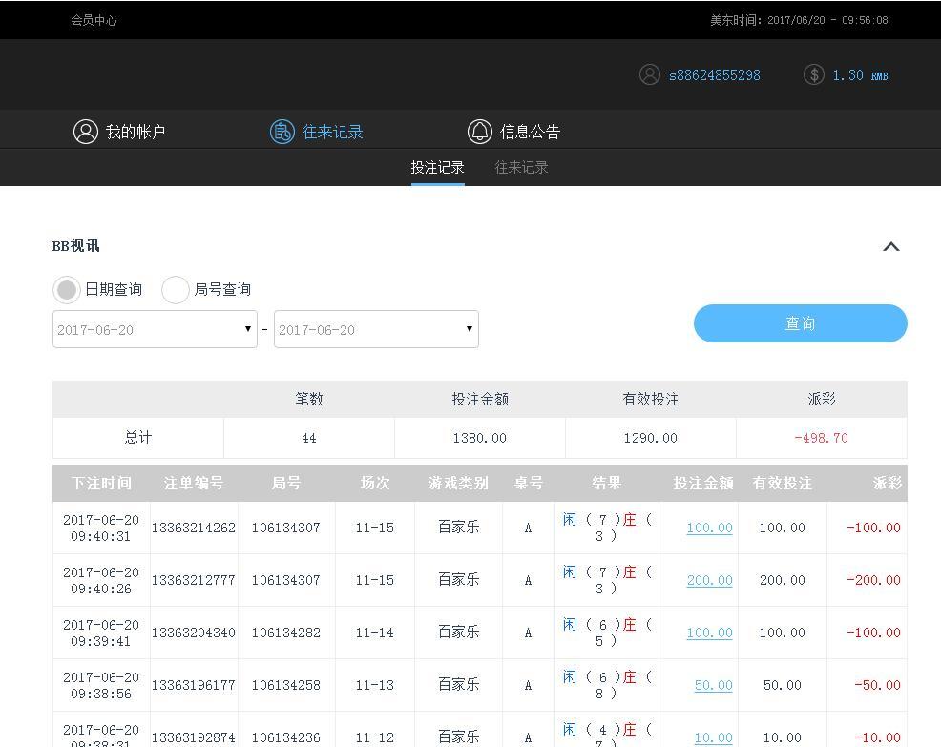Click the 往来记录 document icon
The image size is (941, 747).
click(x=282, y=132)
